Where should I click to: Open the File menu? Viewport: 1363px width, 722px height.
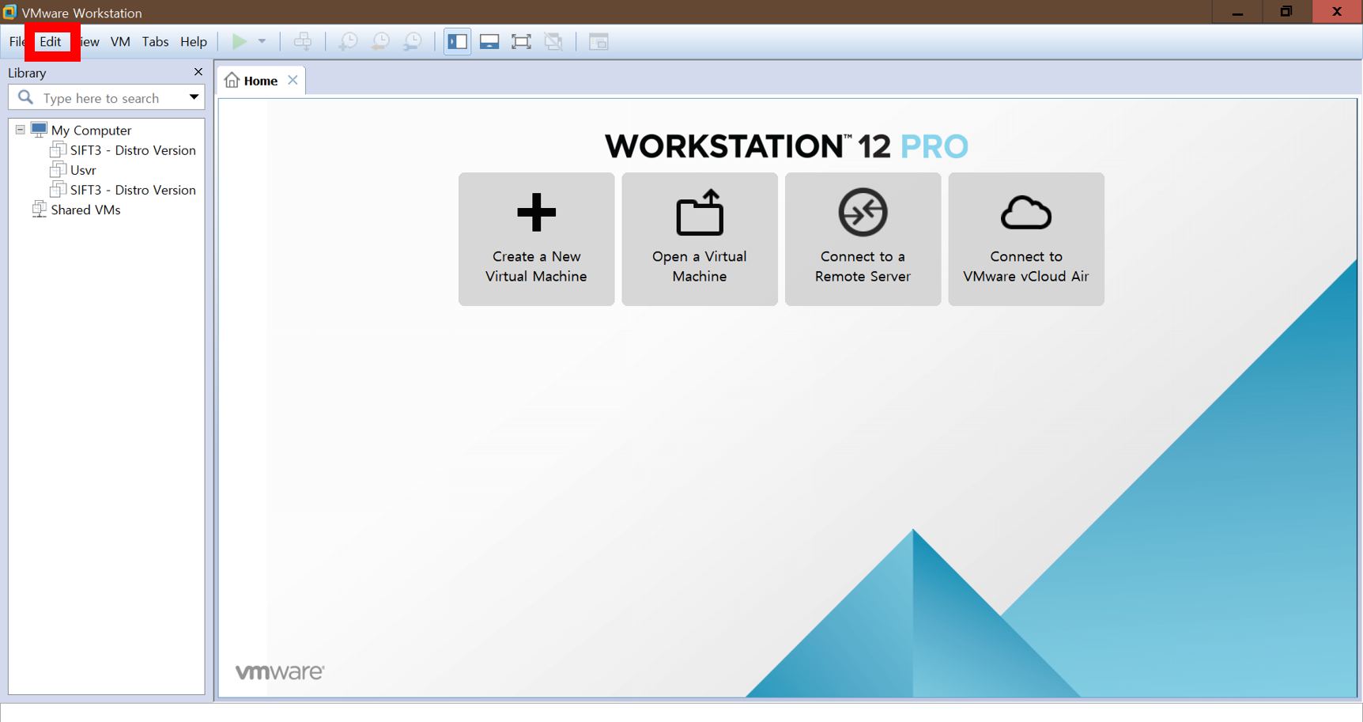(x=16, y=42)
